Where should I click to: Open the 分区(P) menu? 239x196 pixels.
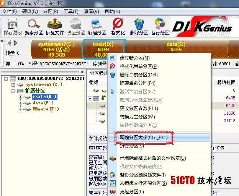pos(51,11)
